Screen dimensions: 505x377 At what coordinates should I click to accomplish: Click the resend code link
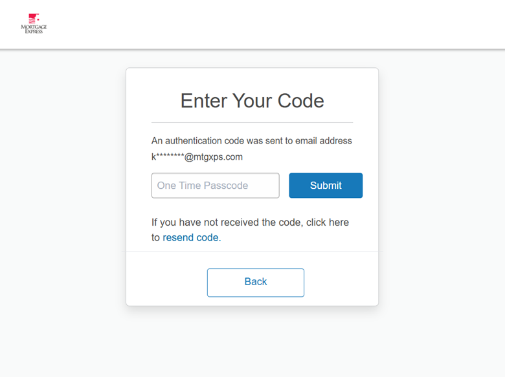192,237
